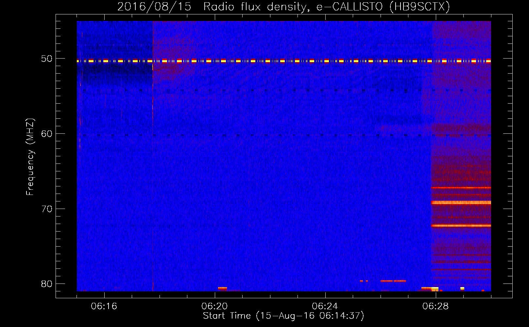The width and height of the screenshot is (529, 327).
Task: Click the 'Start Time (15-Aug-16 06:14:37)' label
Action: pos(283,316)
